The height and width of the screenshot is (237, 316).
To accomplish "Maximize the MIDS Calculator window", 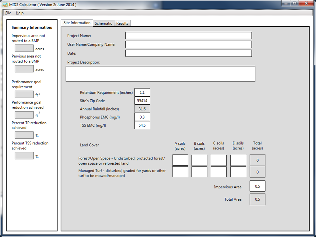I will 294,3.
